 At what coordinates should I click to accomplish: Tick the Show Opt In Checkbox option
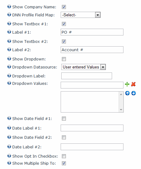64,156
